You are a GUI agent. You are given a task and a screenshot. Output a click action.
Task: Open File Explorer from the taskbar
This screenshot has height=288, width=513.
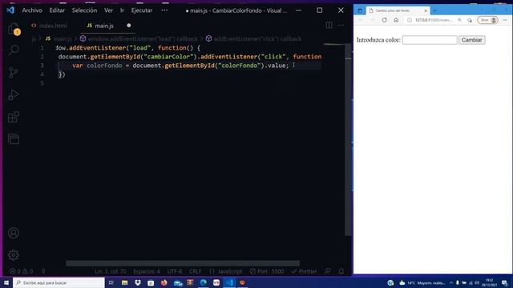pos(125,282)
